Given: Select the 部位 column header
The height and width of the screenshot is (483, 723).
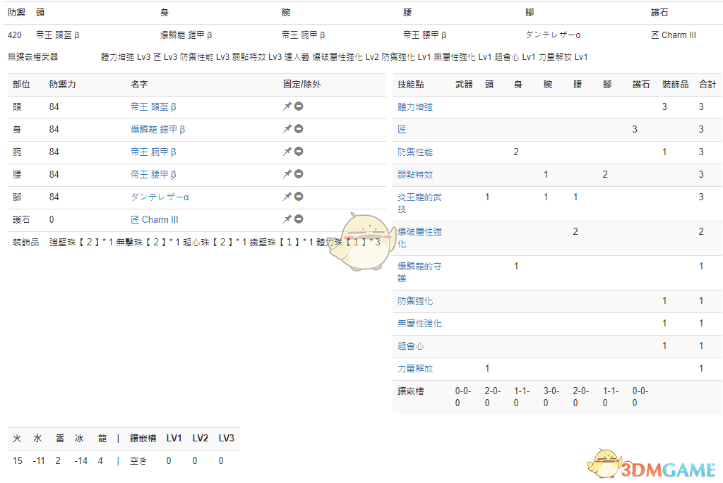Looking at the screenshot, I should coord(21,84).
